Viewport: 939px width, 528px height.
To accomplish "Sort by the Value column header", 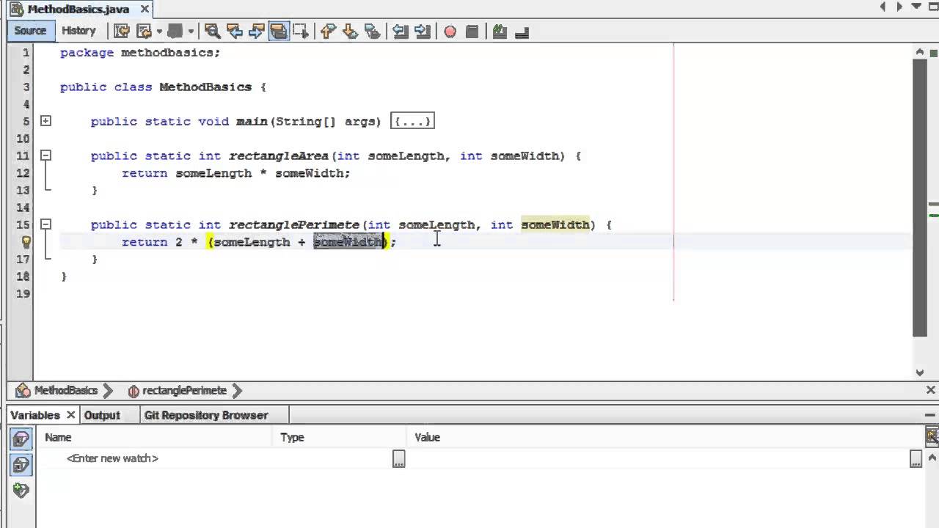I will (665, 437).
